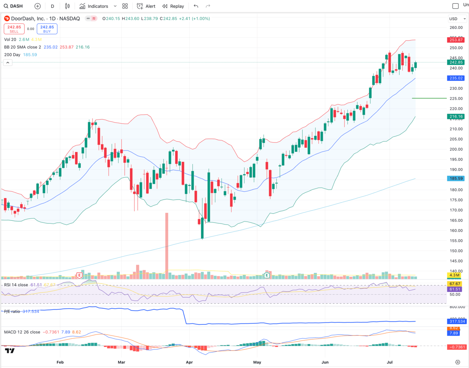This screenshot has width=469, height=368.
Task: Click the 242.85 BUY button
Action: pos(47,29)
